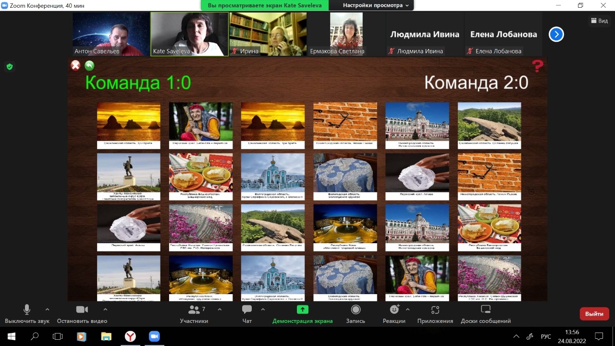The width and height of the screenshot is (615, 346).
Task: Pick the night monument card in bottom row
Action: [x=201, y=278]
